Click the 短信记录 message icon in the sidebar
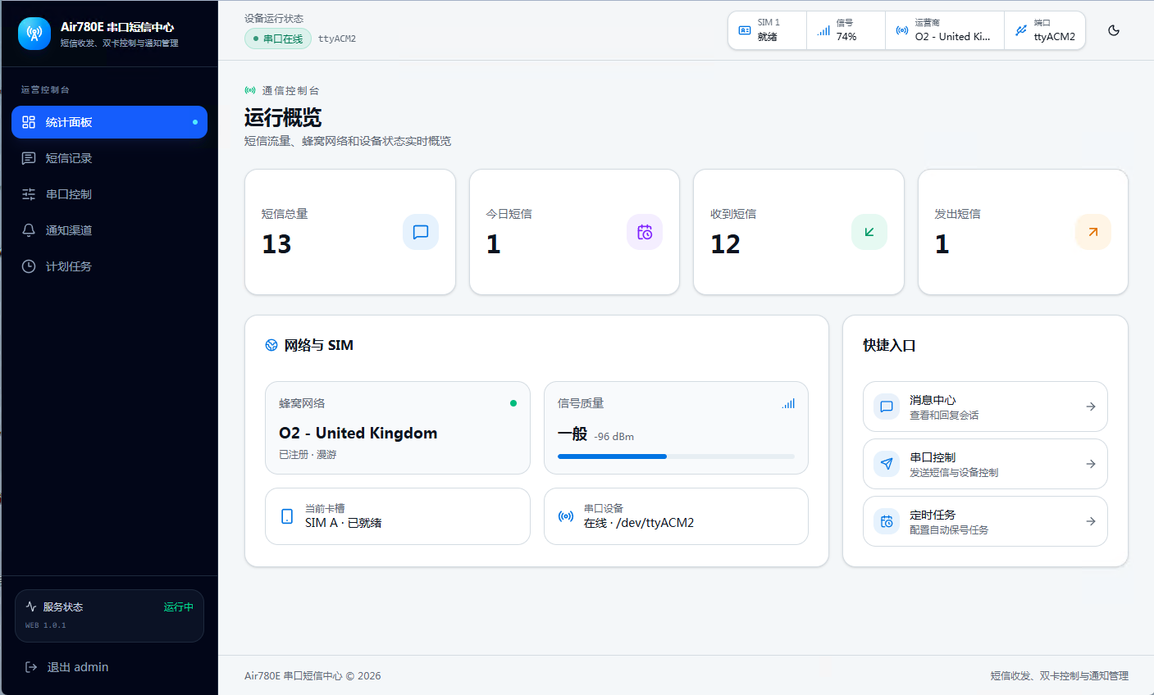Image resolution: width=1154 pixels, height=695 pixels. coord(29,158)
